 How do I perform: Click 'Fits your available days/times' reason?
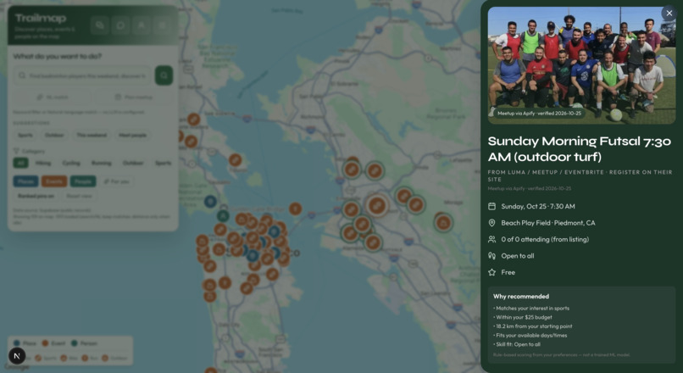pos(530,335)
